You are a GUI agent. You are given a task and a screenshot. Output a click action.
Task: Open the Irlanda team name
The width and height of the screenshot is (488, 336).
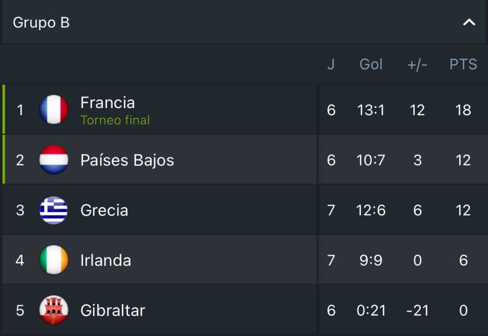[106, 260]
